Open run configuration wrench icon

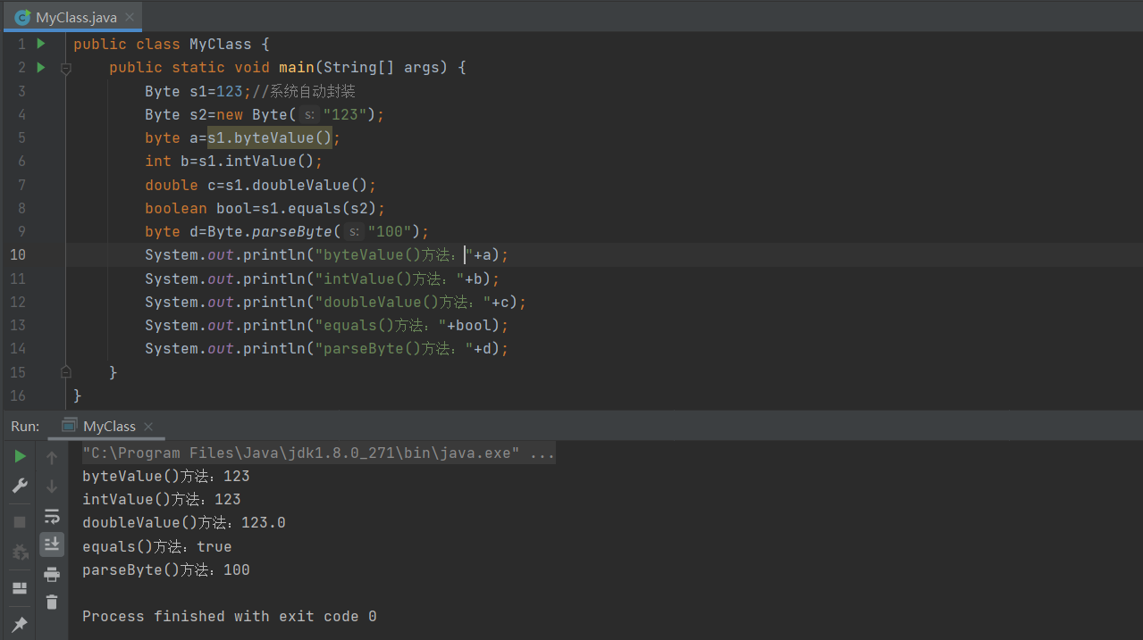click(x=20, y=486)
